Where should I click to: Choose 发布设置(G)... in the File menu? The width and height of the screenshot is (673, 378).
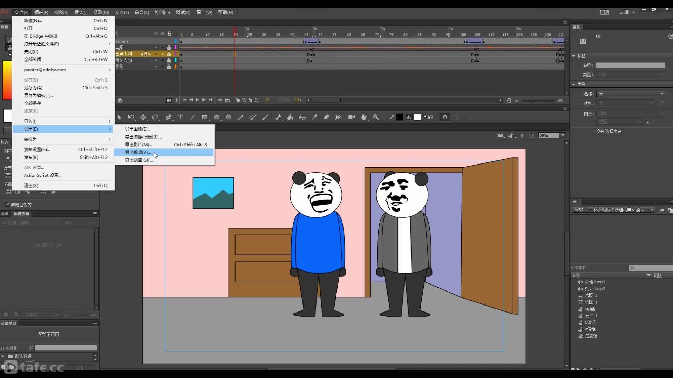[63, 149]
